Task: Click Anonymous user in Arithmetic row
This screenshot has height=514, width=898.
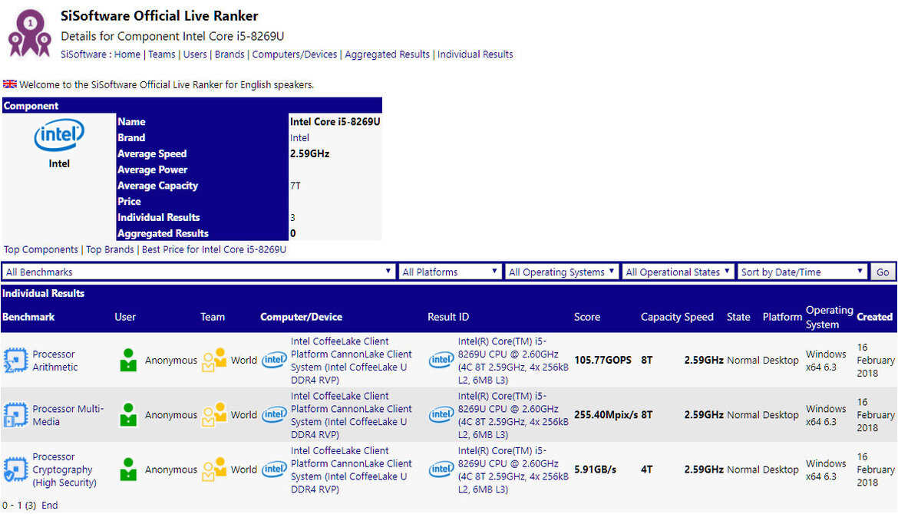Action: coord(170,360)
